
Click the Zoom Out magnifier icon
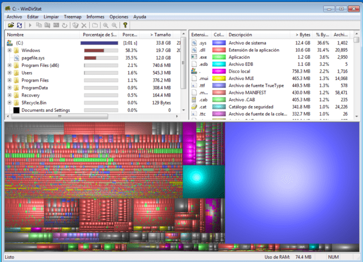pyautogui.click(x=114, y=25)
